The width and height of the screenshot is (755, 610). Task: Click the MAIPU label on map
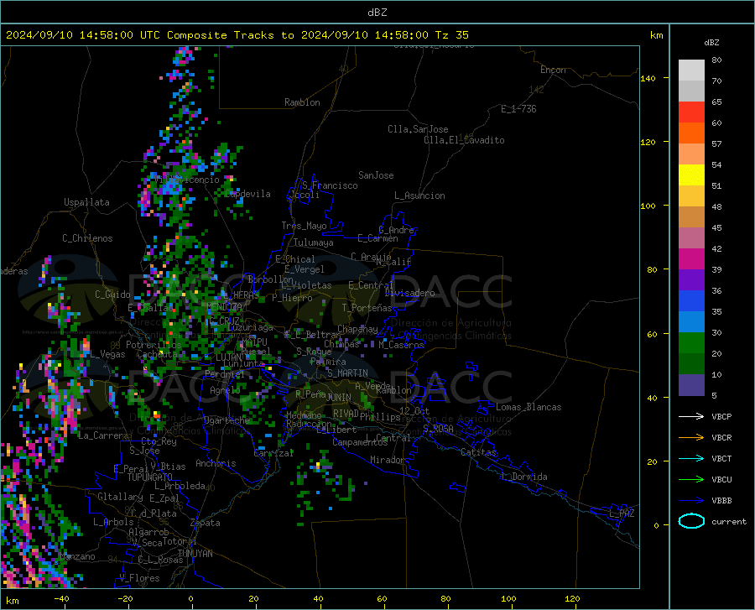pos(254,341)
